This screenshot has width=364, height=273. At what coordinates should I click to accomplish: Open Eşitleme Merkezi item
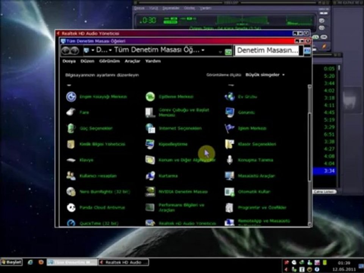[169, 97]
